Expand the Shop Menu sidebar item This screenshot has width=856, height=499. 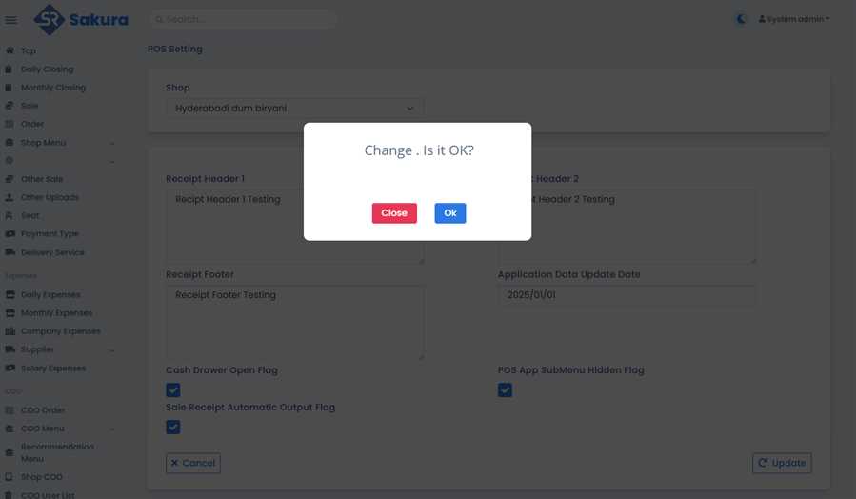(59, 143)
